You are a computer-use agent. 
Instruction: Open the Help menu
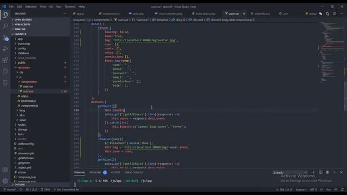[x=81, y=6]
